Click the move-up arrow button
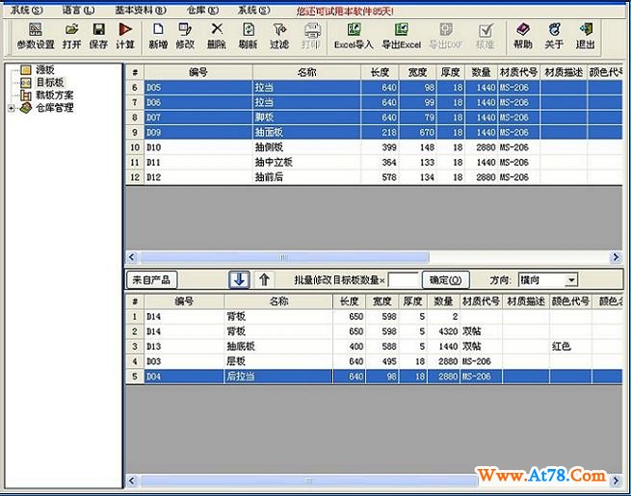The height and width of the screenshot is (496, 631). (265, 279)
